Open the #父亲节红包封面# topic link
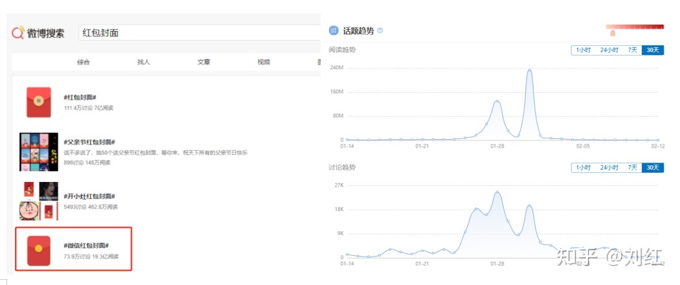 pyautogui.click(x=89, y=142)
